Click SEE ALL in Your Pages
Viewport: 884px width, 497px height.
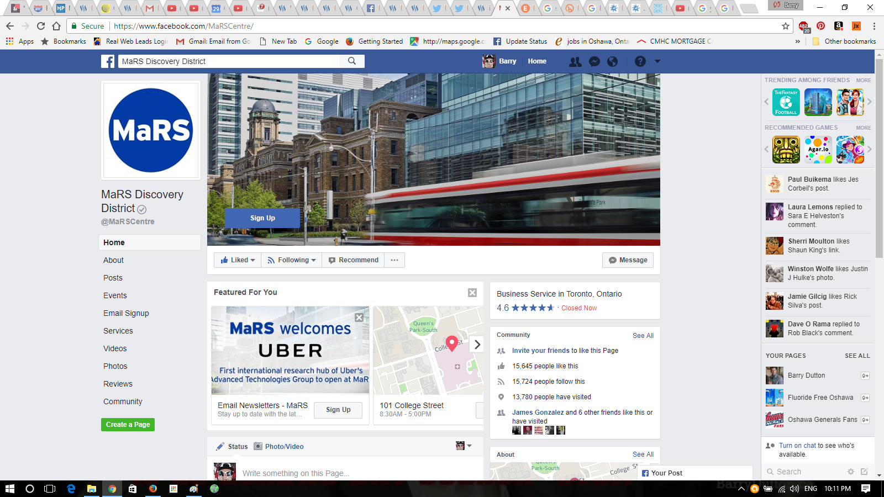coord(857,356)
